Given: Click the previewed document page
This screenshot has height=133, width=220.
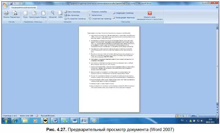Looking at the screenshot, I should (109, 69).
